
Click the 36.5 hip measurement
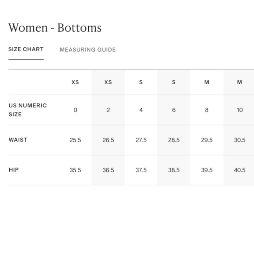click(108, 170)
